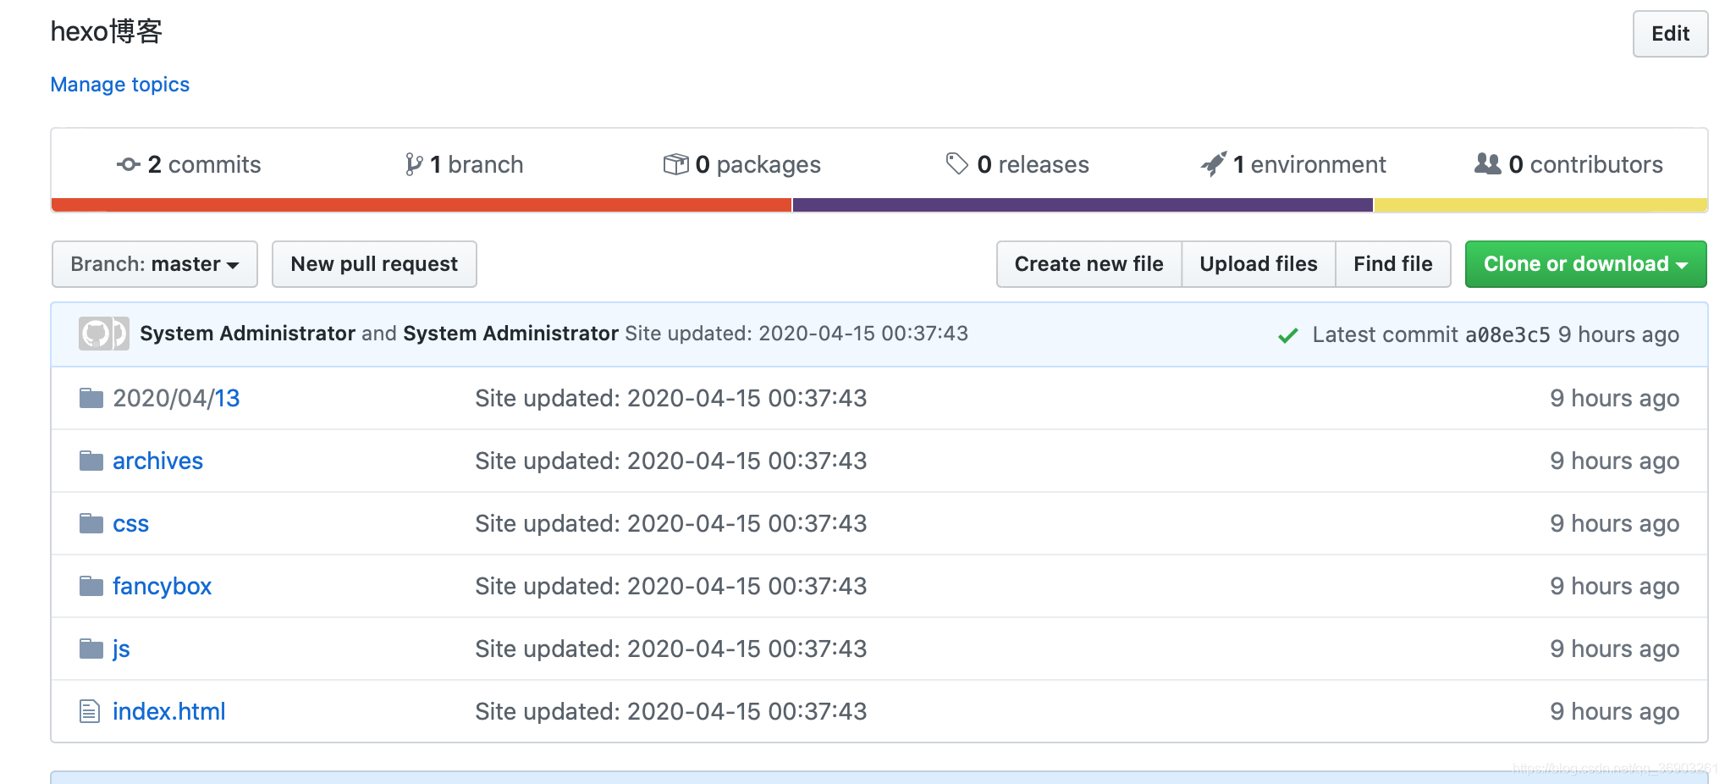
Task: Click the folder icon beside js
Action: click(x=91, y=649)
